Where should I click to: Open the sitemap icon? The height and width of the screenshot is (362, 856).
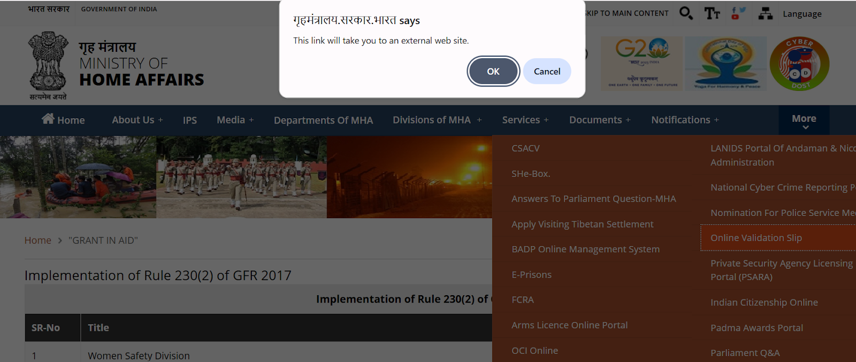coord(766,13)
